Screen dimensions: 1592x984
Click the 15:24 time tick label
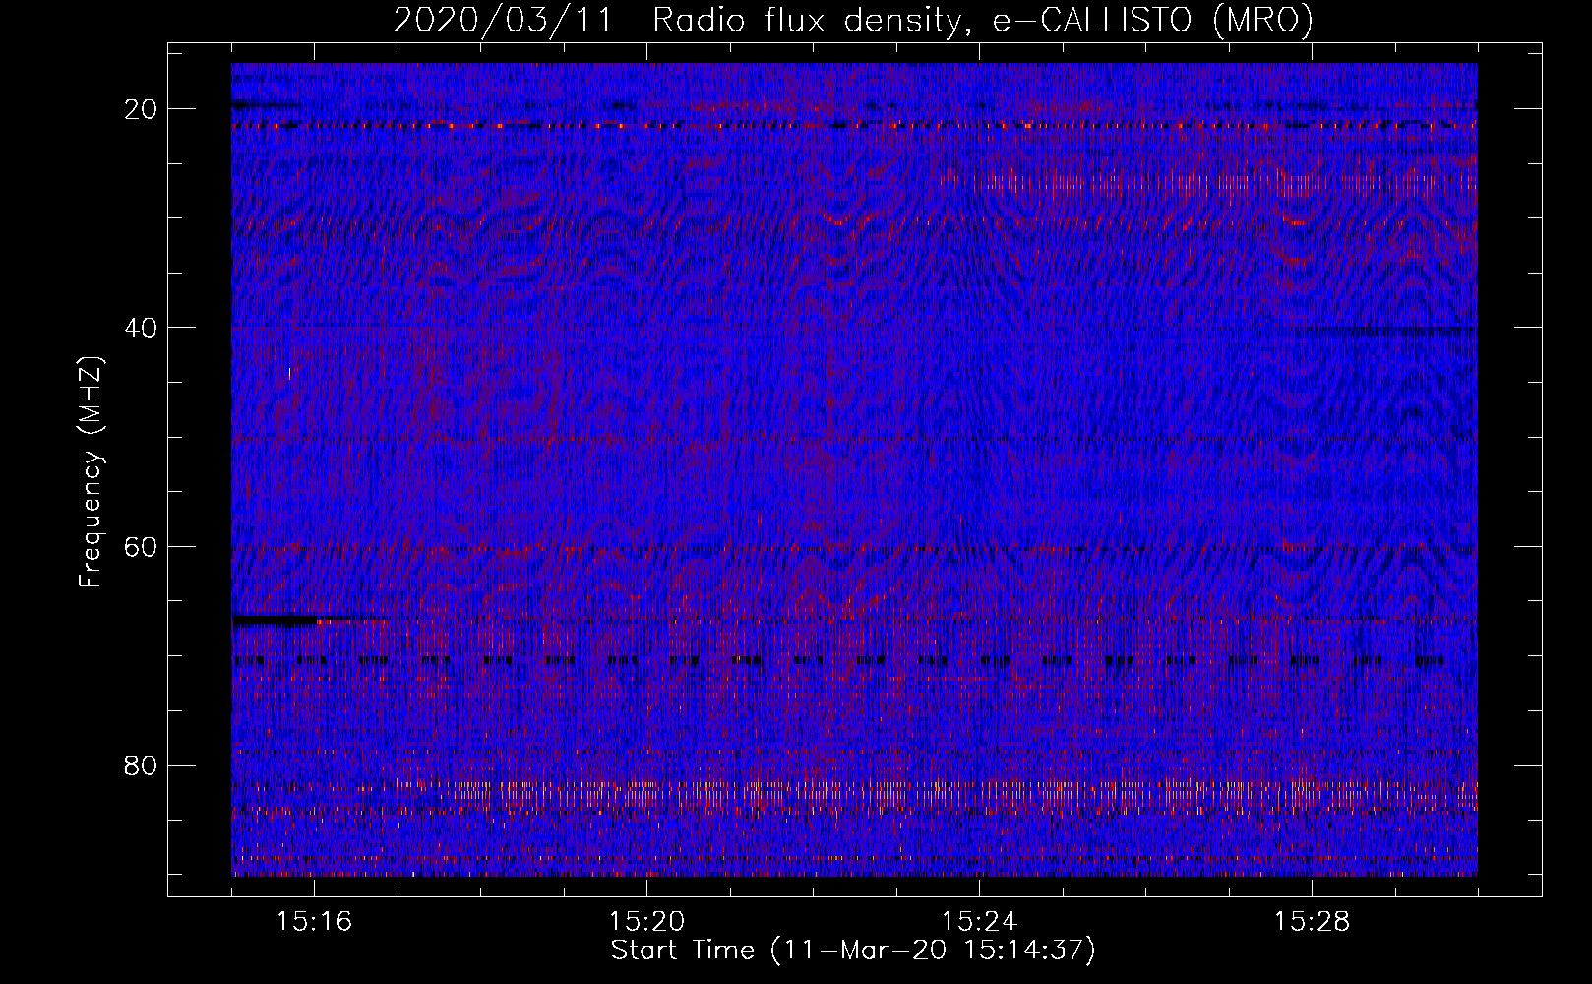[x=979, y=922]
